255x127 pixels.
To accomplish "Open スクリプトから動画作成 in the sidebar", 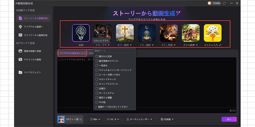I will point(33,35).
